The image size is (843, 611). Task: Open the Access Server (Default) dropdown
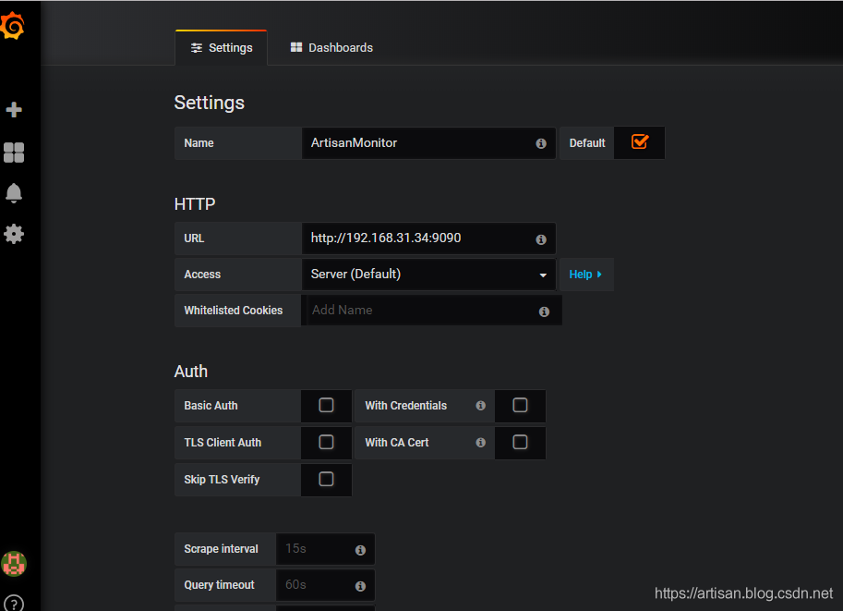428,275
